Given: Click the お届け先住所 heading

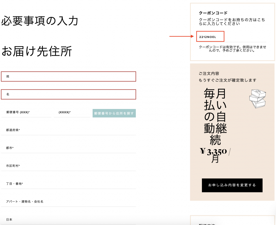Looking at the screenshot, I should coord(37,51).
